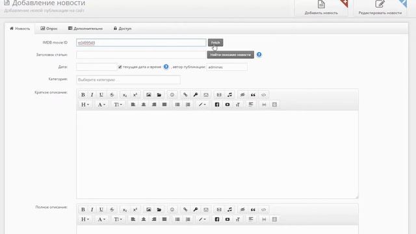The width and height of the screenshot is (416, 234).
Task: Click inside the short description text area
Action: [217, 155]
